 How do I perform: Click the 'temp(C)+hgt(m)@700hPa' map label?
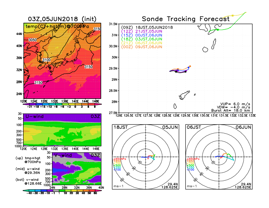(x=57, y=27)
